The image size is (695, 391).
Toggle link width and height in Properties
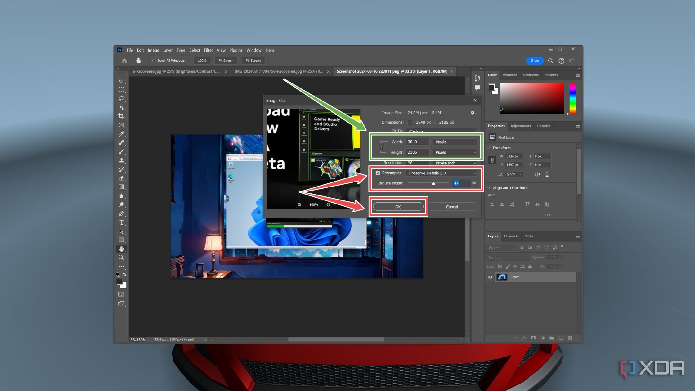tap(492, 160)
